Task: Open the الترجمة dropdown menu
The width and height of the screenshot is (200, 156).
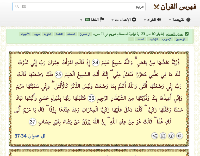Action: 180,19
